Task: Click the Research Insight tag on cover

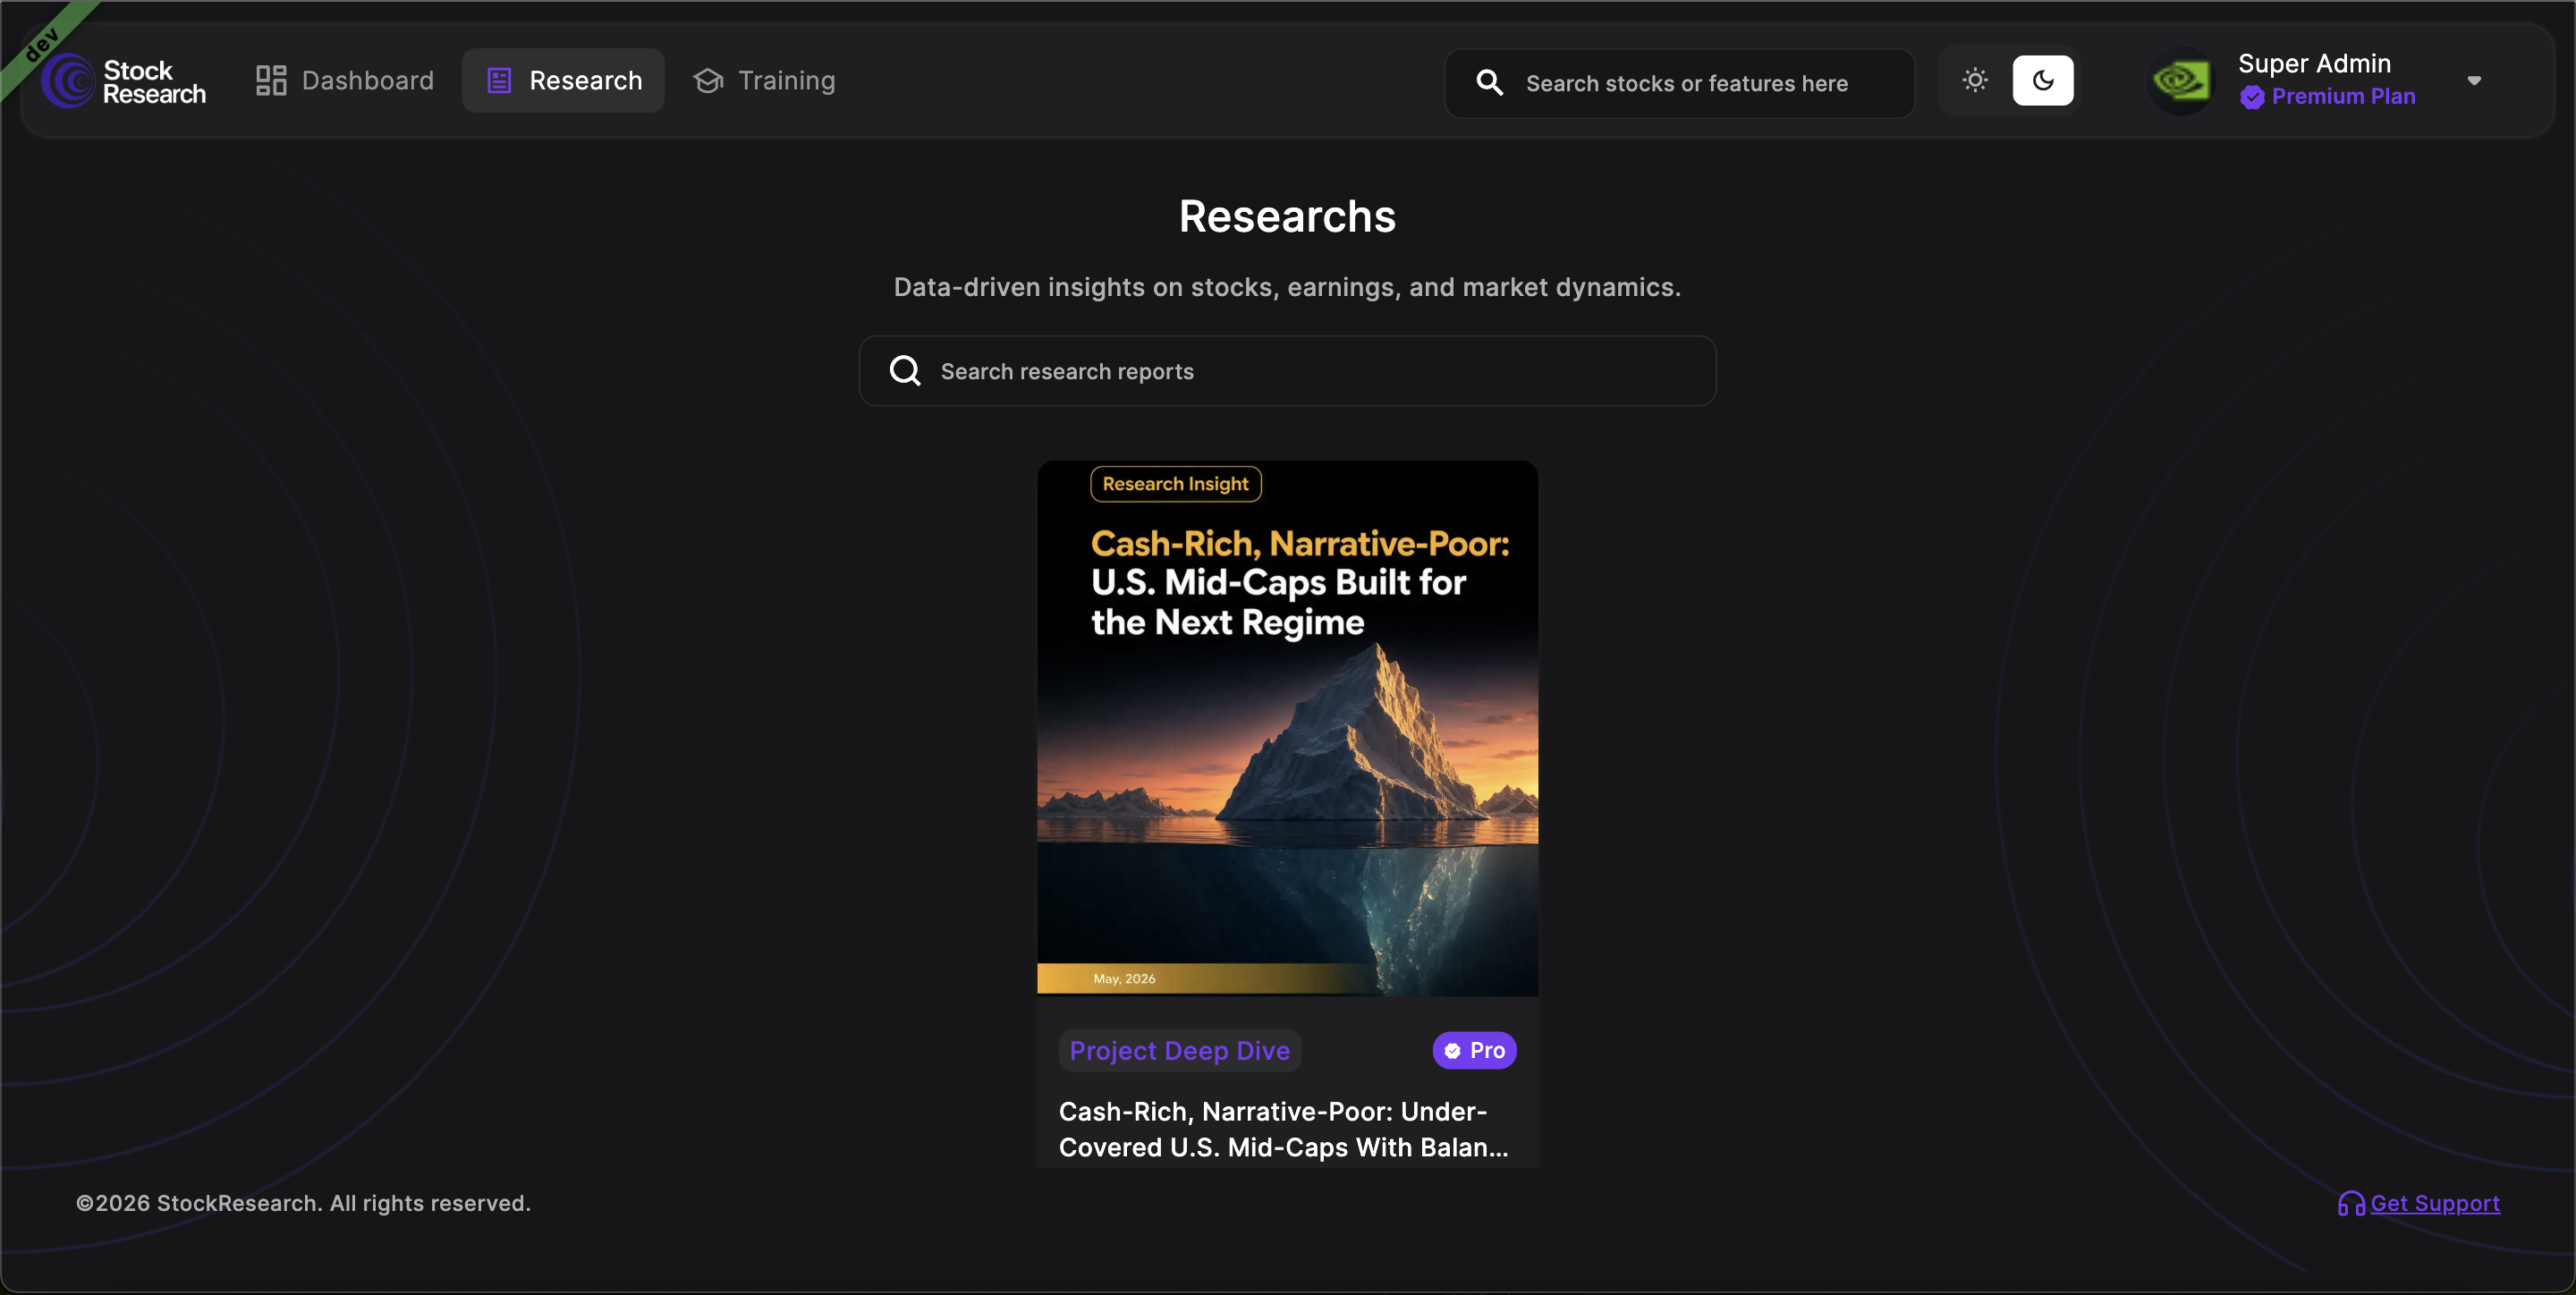Action: [1176, 484]
